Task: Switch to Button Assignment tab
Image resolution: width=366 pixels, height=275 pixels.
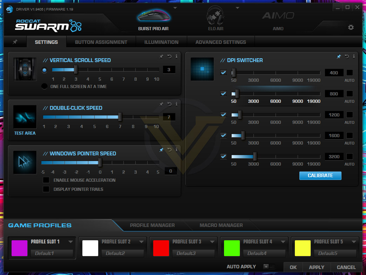Action: coord(101,42)
